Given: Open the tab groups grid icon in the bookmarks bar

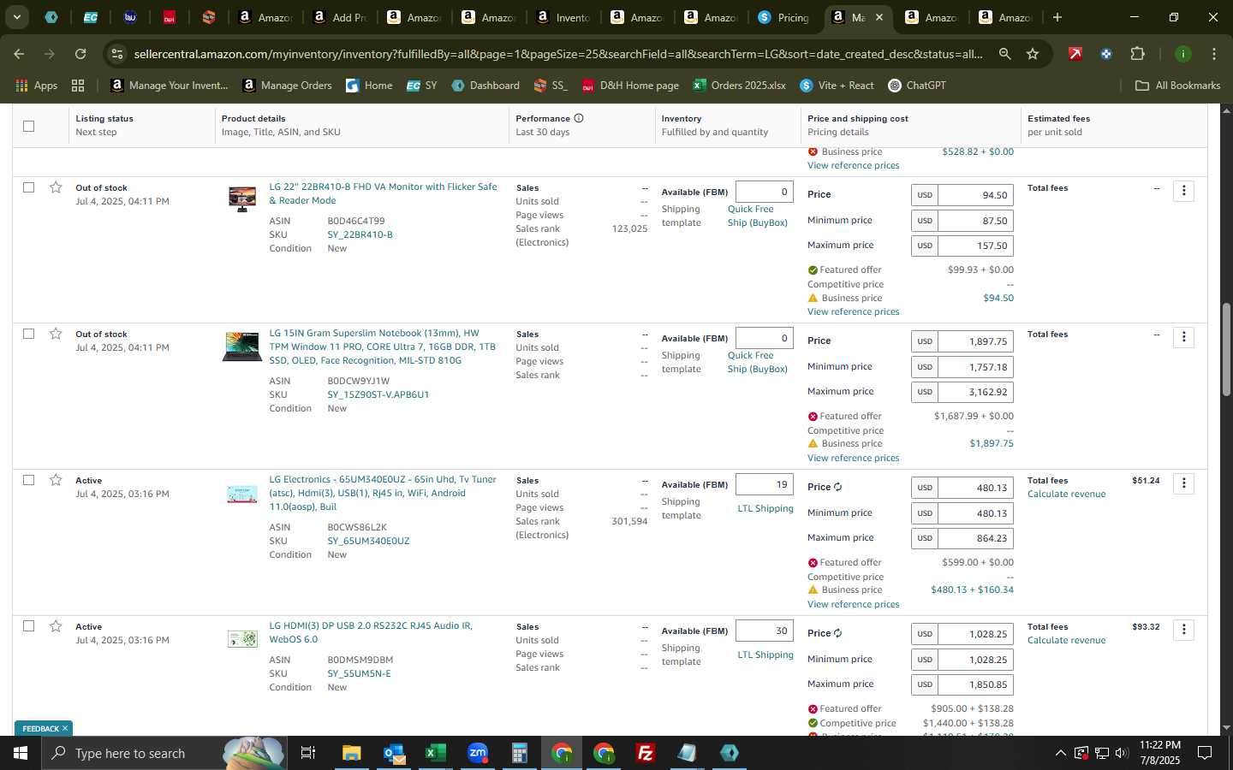Looking at the screenshot, I should tap(78, 86).
